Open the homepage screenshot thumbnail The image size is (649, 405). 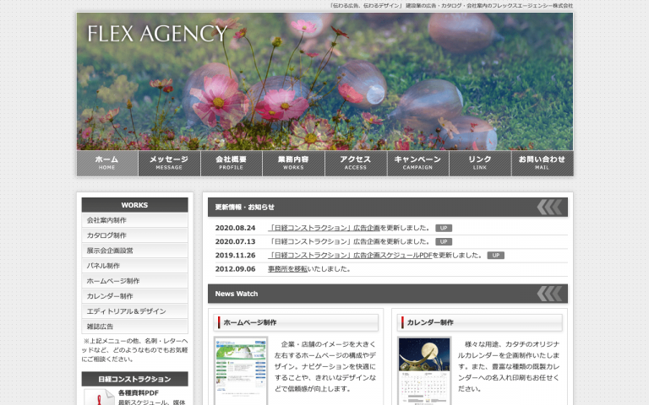[241, 371]
